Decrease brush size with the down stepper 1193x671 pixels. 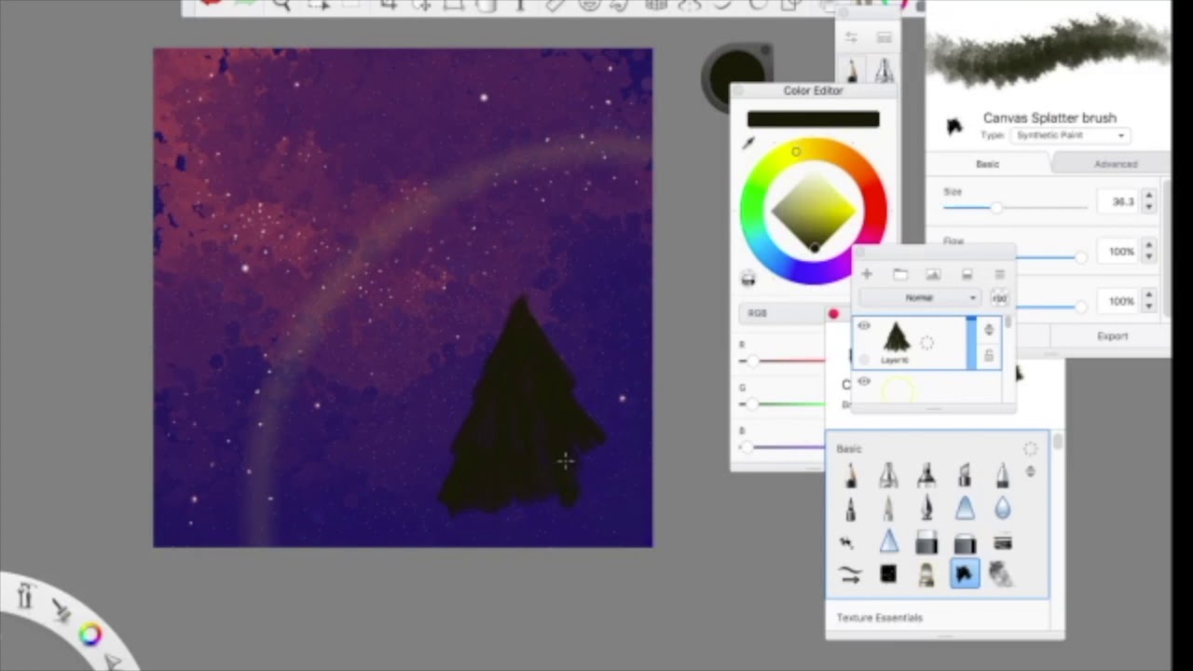1148,206
